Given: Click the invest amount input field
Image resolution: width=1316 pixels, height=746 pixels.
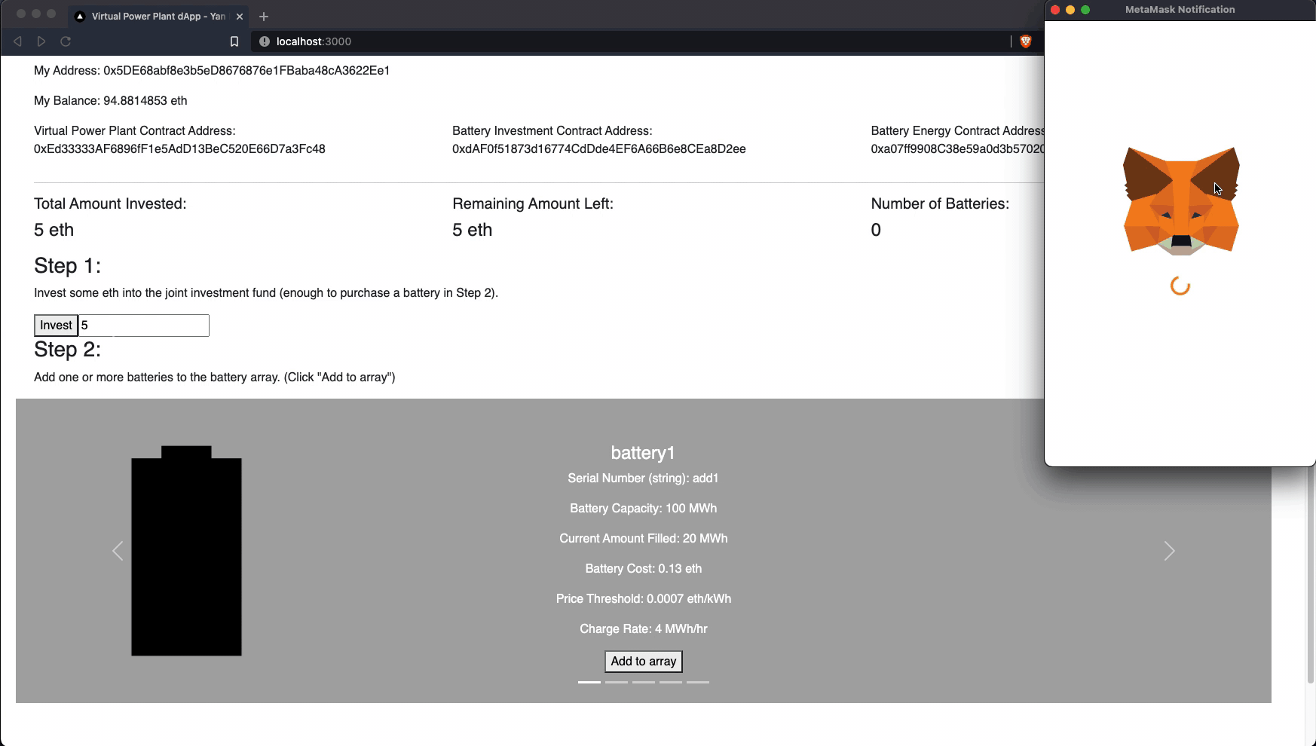Looking at the screenshot, I should (x=144, y=326).
